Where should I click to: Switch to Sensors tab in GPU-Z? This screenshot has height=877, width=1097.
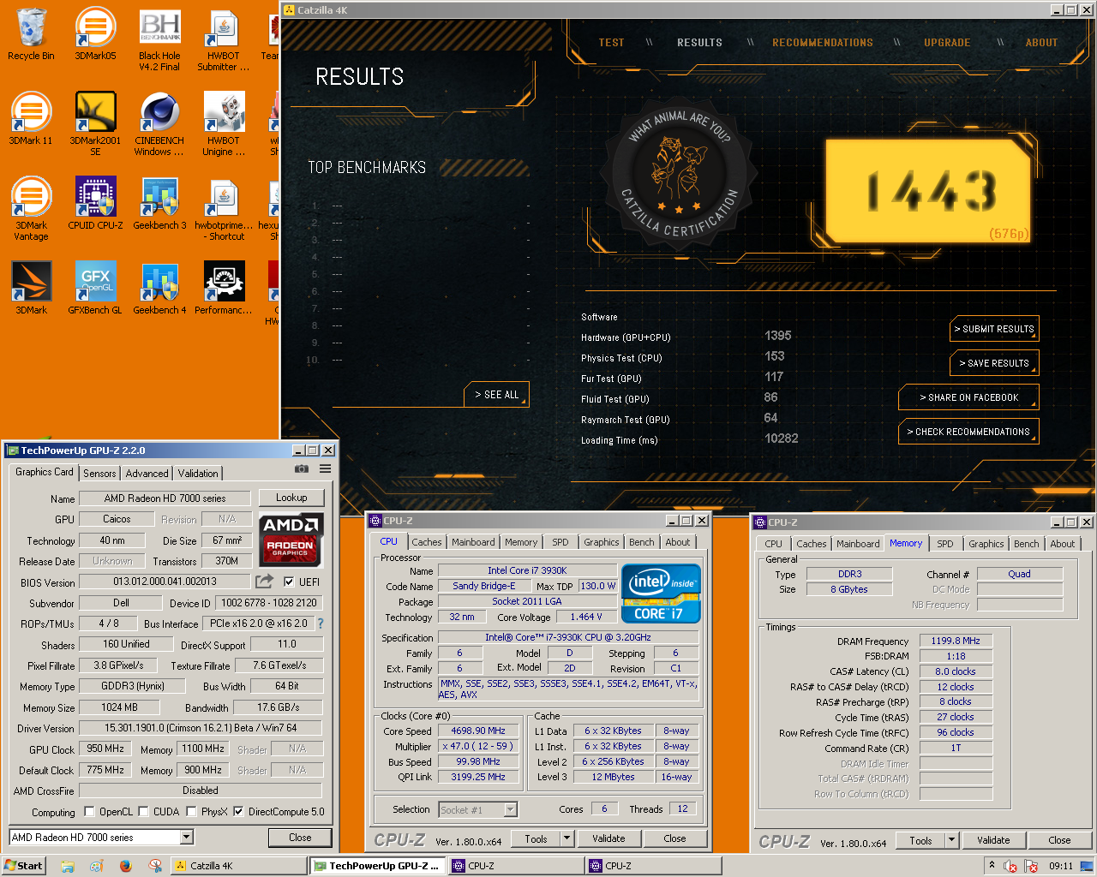click(99, 473)
